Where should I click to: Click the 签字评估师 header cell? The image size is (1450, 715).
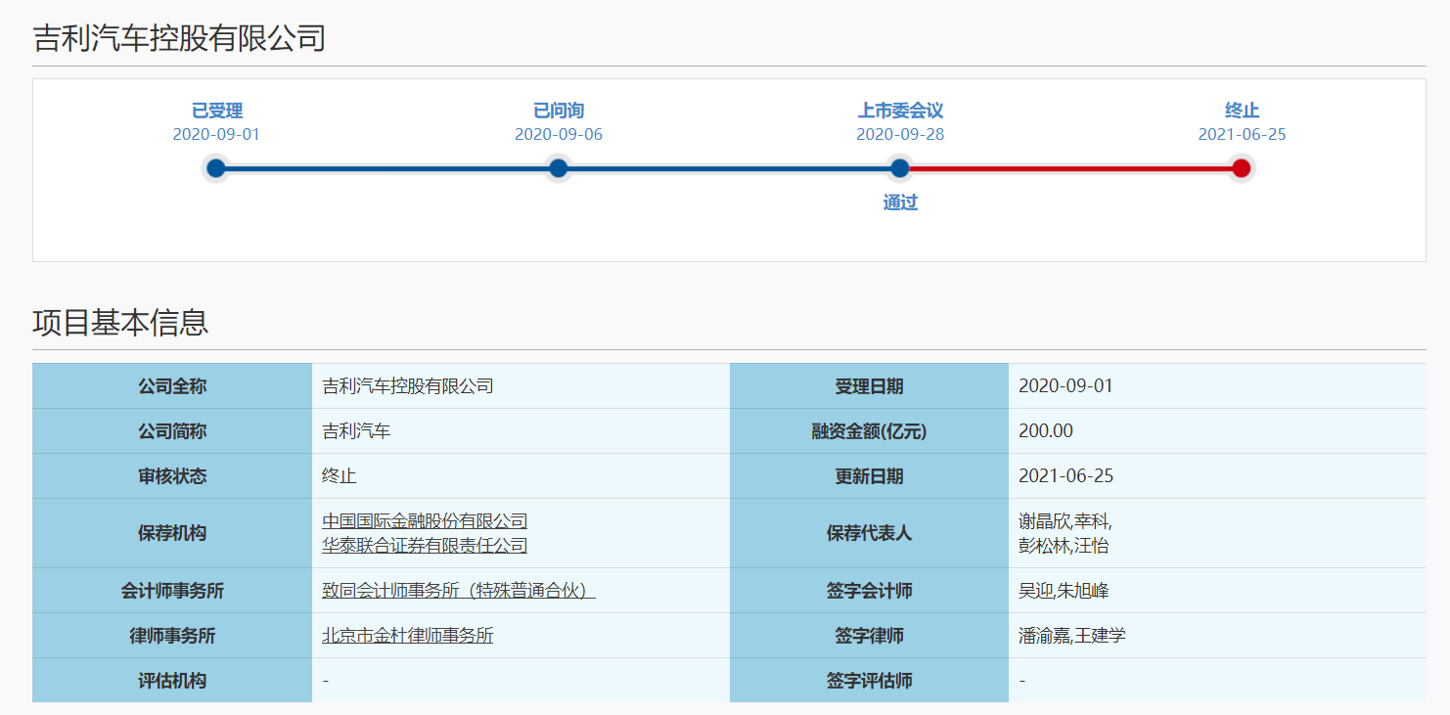pyautogui.click(x=869, y=681)
